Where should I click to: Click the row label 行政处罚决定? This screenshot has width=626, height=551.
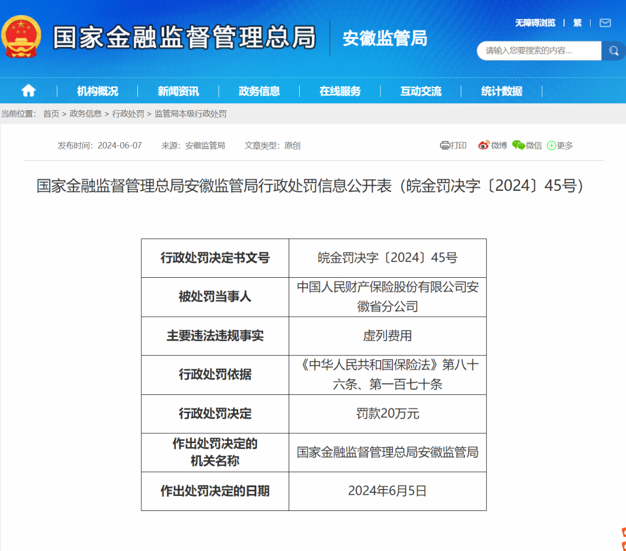pos(215,414)
